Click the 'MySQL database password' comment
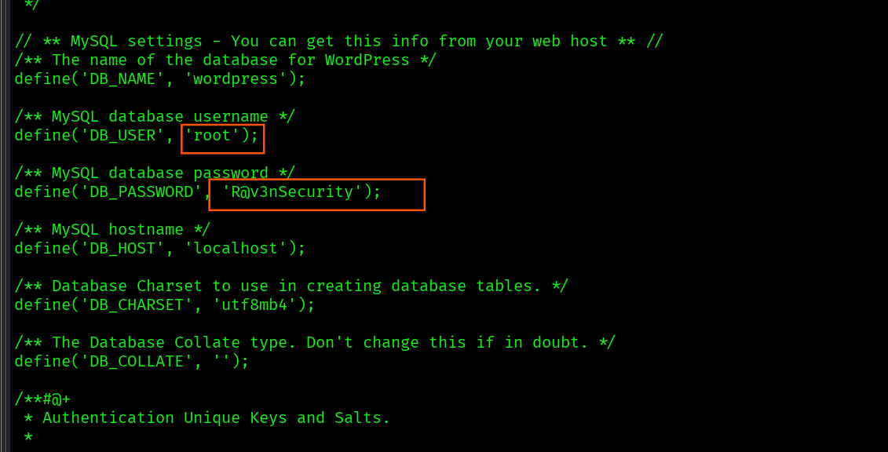Viewport: 888px width, 452px height. 155,173
